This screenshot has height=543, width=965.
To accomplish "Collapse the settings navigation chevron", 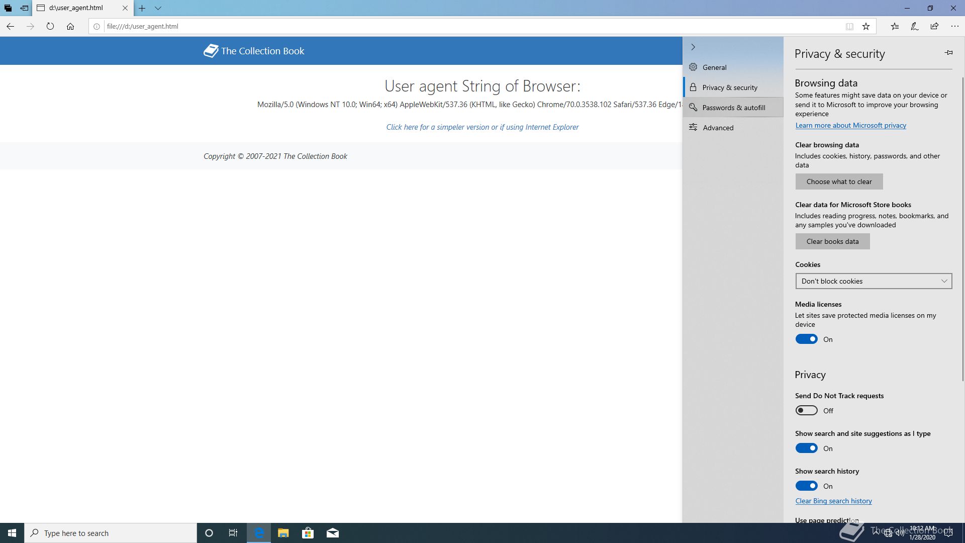I will point(693,47).
